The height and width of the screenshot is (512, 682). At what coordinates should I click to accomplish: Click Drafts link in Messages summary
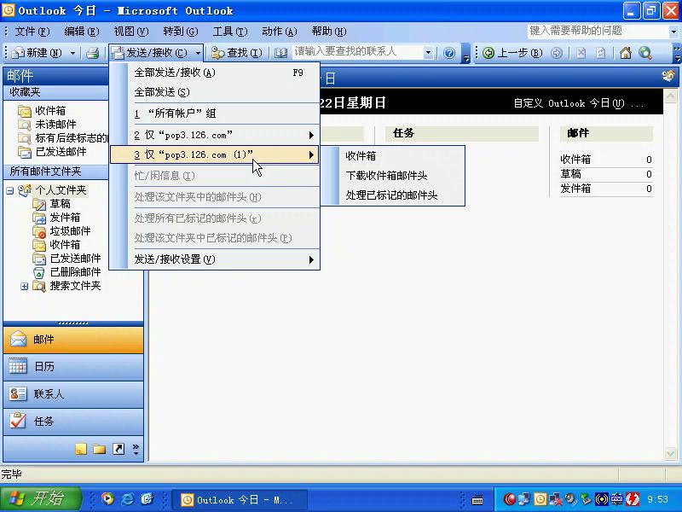coord(570,174)
